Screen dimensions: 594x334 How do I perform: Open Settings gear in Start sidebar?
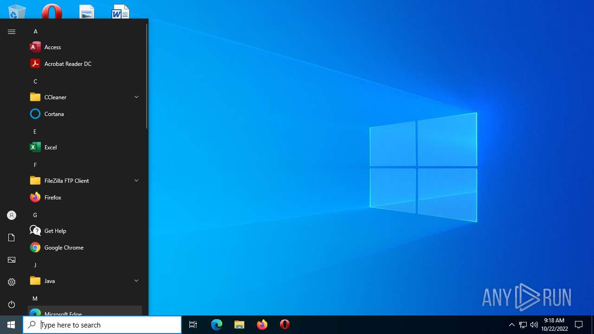click(x=12, y=282)
